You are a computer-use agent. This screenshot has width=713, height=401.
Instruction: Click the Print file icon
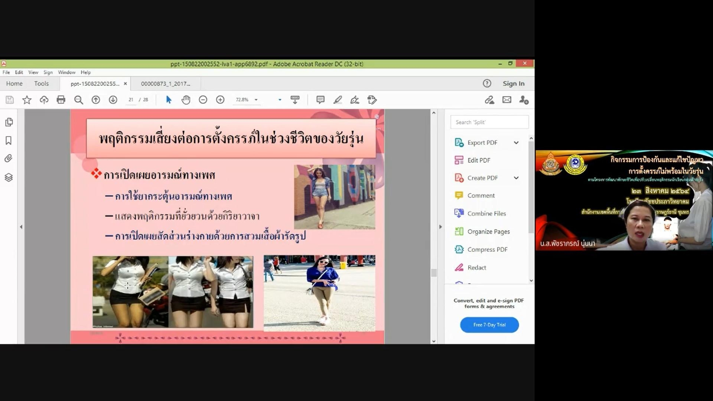coord(61,100)
